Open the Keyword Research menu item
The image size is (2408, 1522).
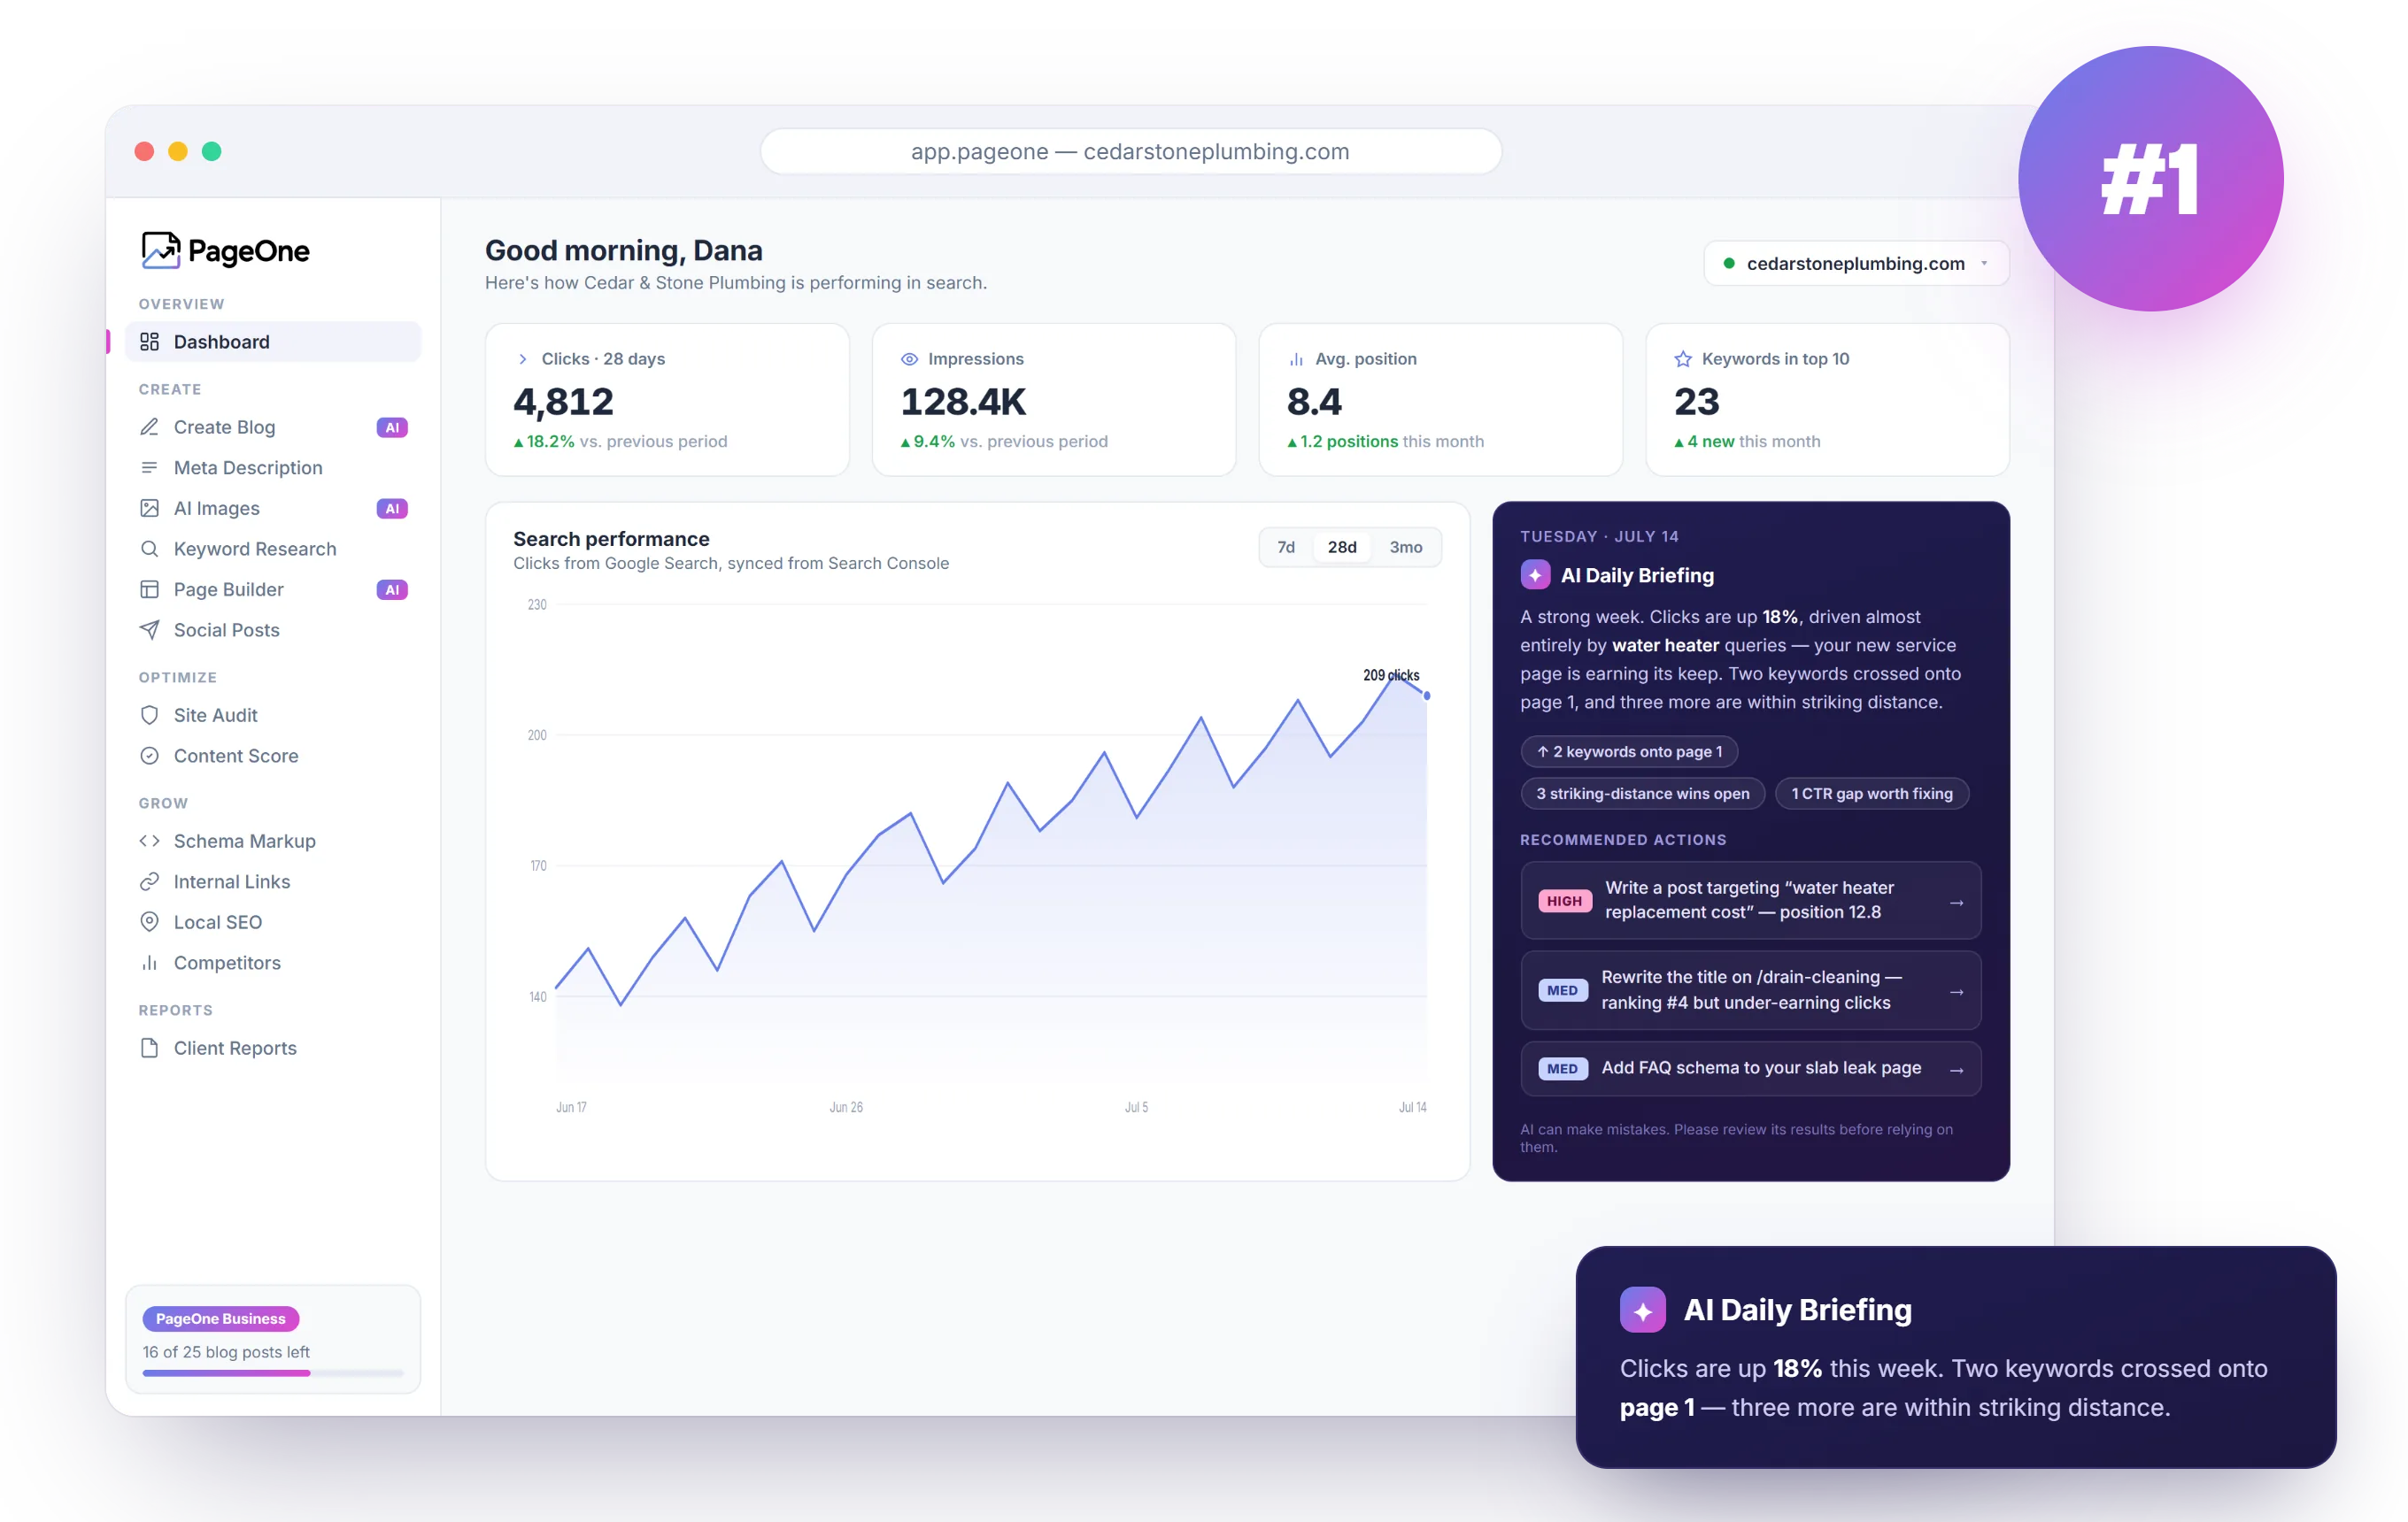coord(273,549)
